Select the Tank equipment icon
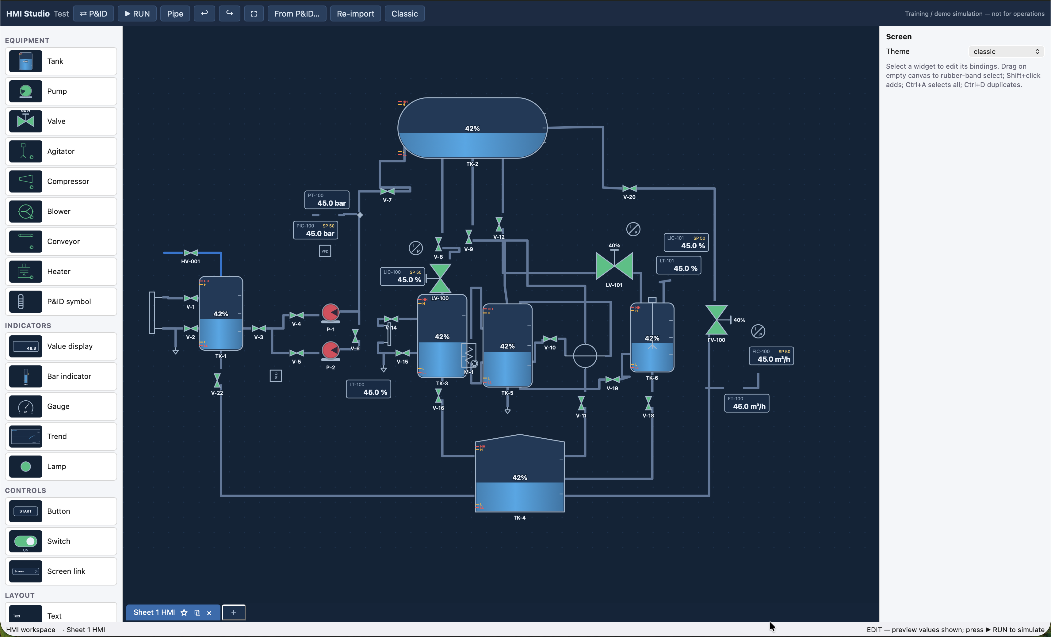This screenshot has width=1051, height=637. [x=25, y=61]
